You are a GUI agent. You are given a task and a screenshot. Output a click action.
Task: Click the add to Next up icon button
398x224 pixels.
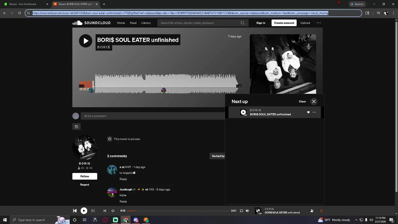[x=76, y=127]
